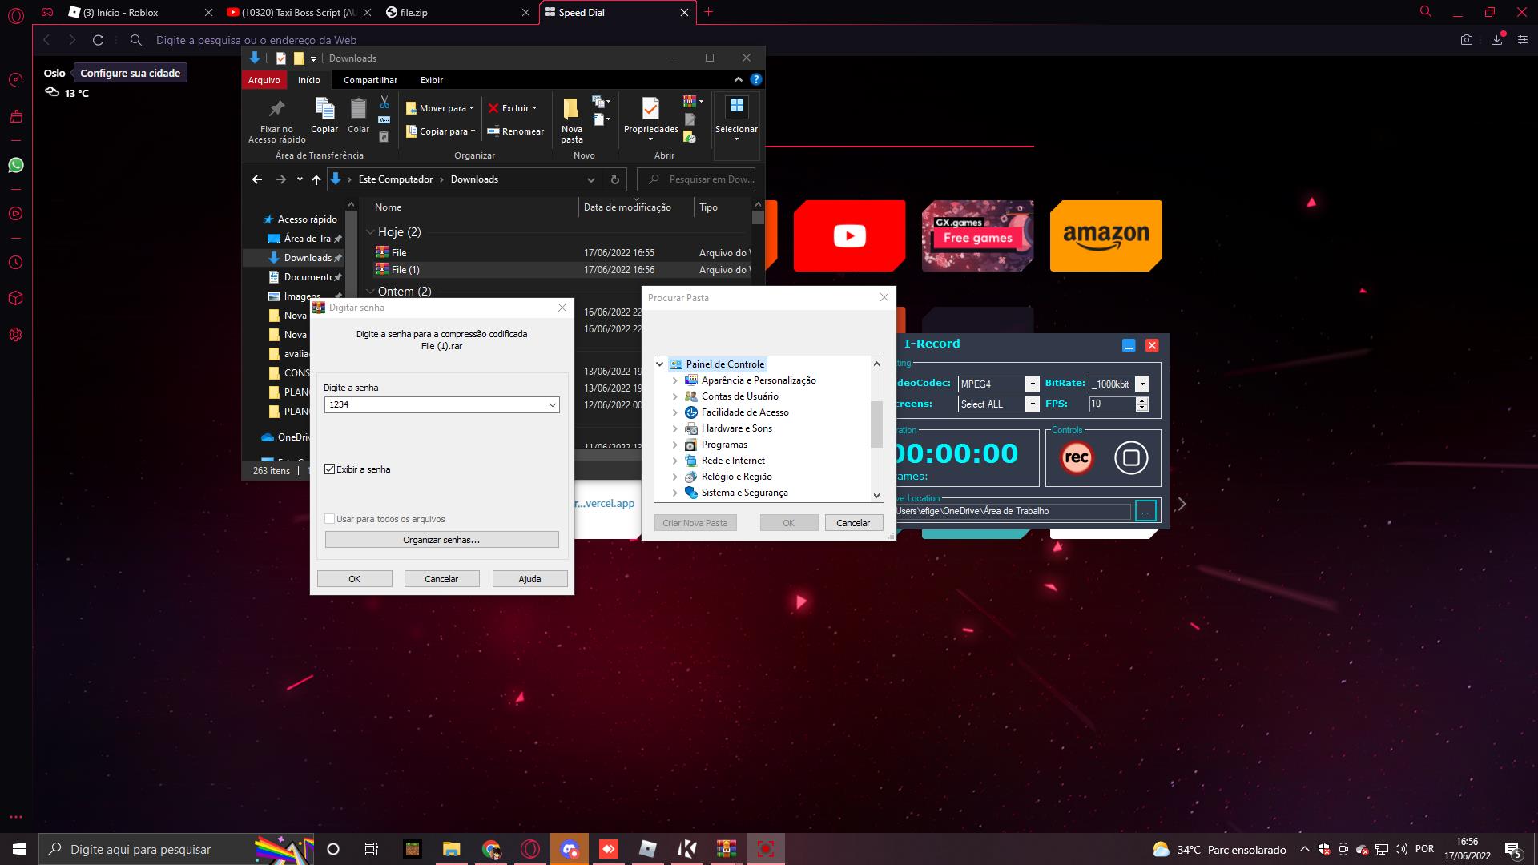Click the Organizar senhas button

coord(441,540)
